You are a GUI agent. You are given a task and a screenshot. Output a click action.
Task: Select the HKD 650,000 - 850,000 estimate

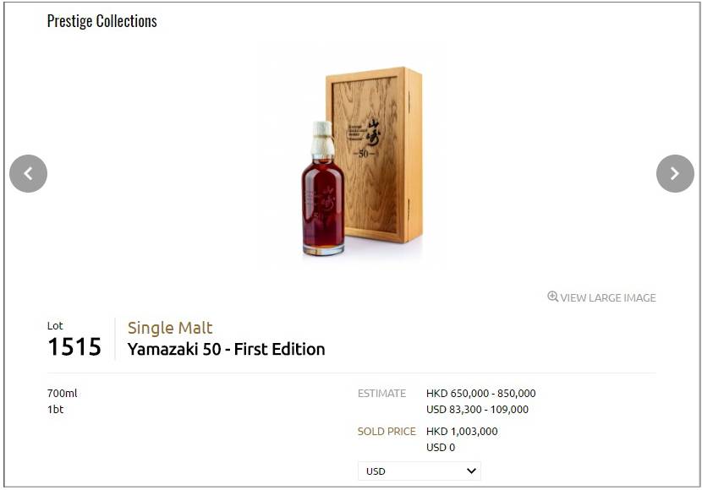481,394
